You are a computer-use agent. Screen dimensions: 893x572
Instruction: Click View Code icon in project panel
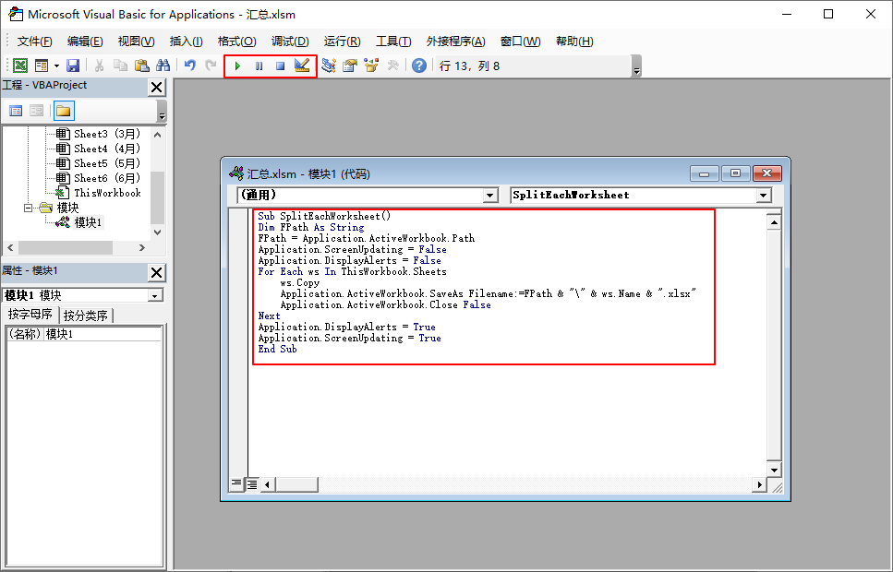pyautogui.click(x=16, y=111)
